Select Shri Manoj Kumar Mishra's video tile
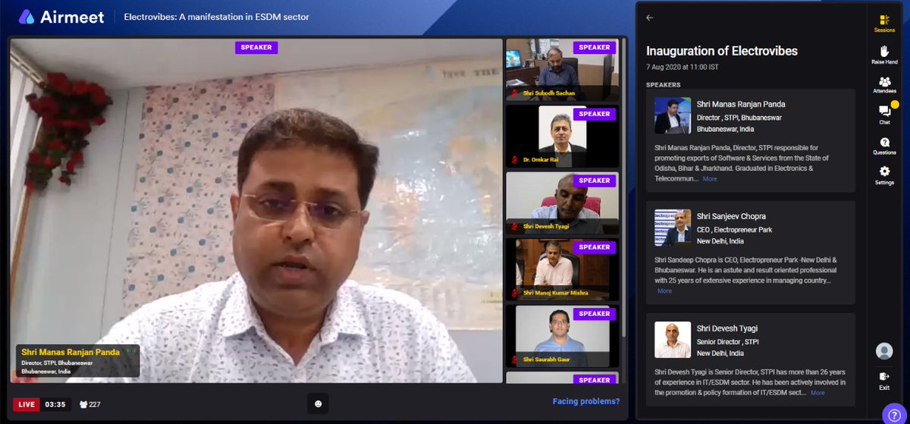The width and height of the screenshot is (910, 424). tap(563, 269)
